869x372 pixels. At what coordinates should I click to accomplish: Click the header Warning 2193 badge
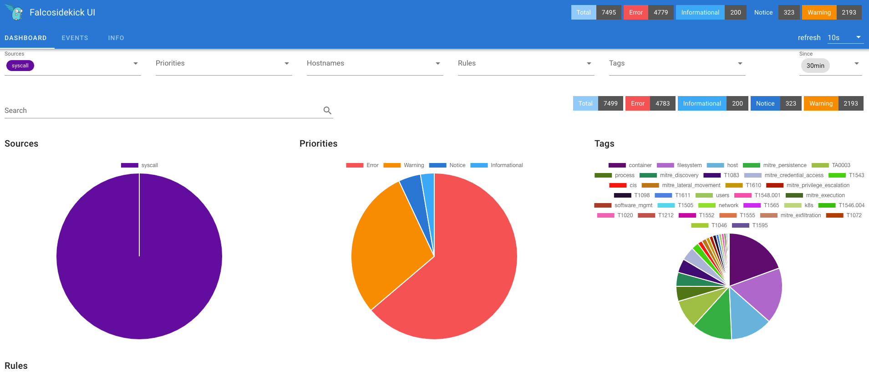tap(832, 12)
